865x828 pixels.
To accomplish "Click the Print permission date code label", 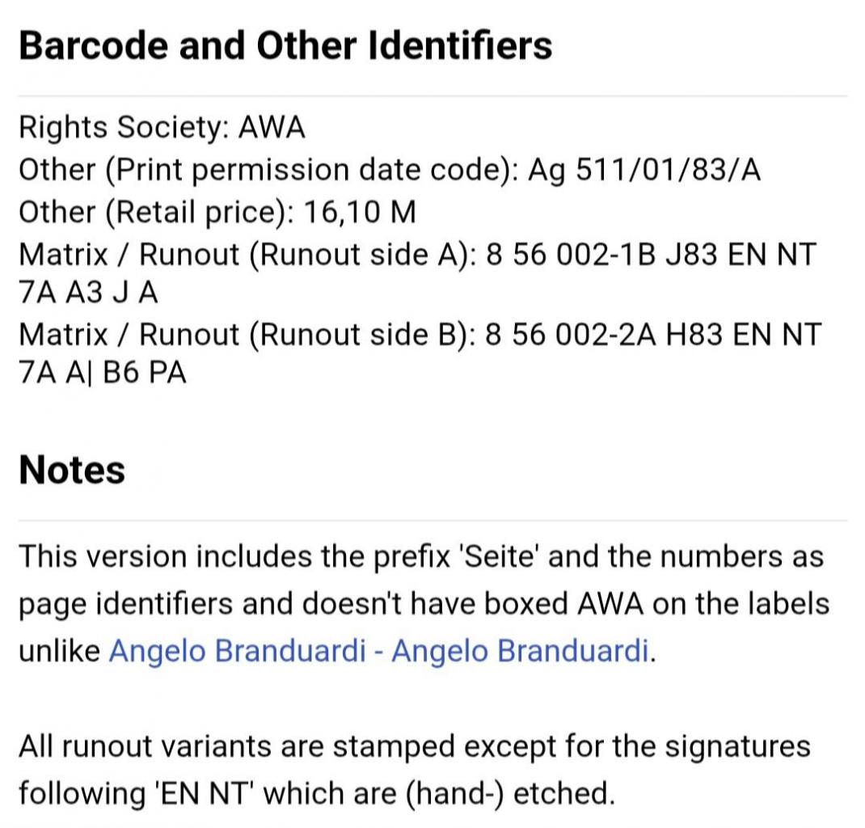I will (311, 170).
